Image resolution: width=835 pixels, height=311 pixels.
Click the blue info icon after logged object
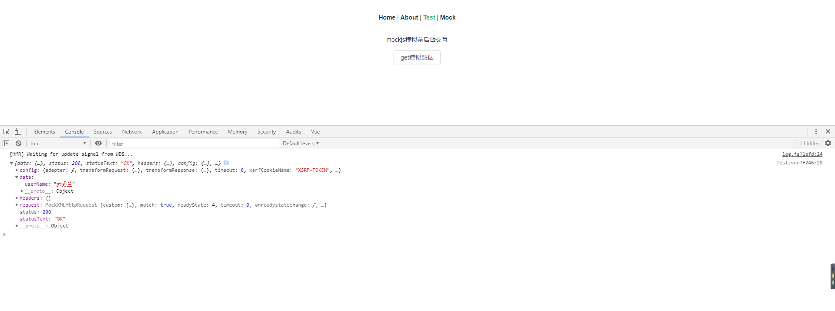[x=226, y=163]
